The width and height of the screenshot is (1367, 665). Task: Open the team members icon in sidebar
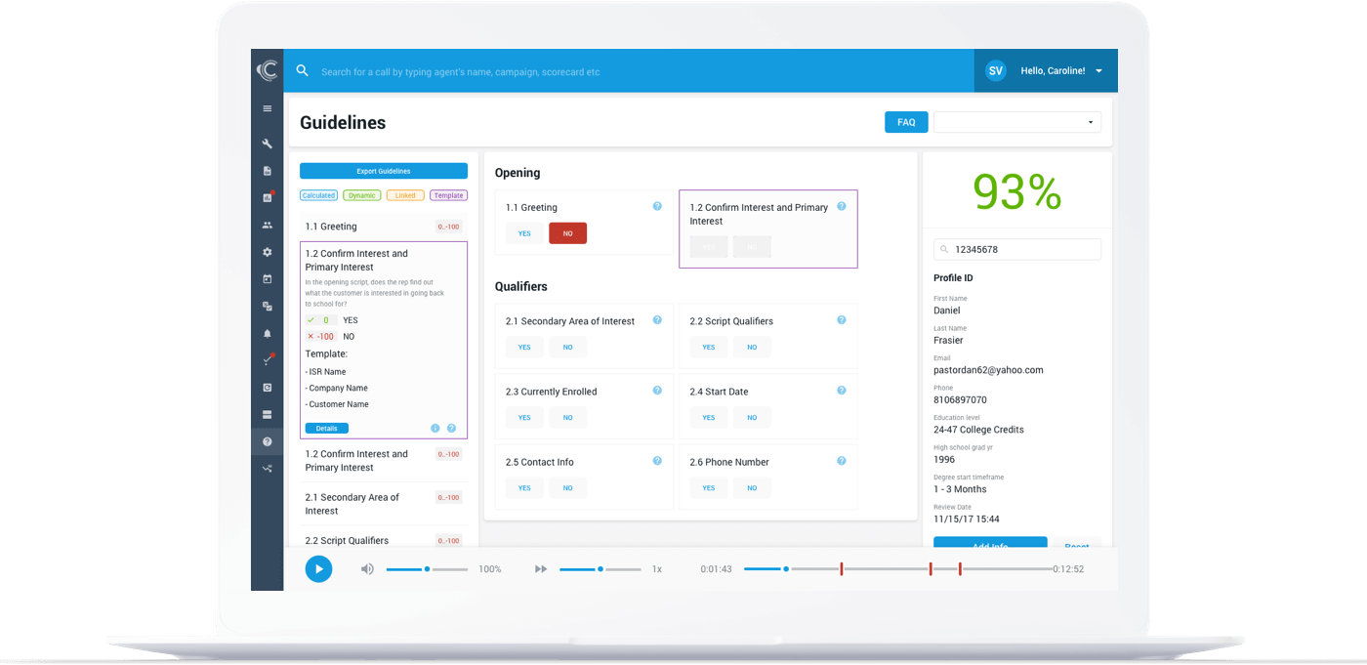click(267, 225)
